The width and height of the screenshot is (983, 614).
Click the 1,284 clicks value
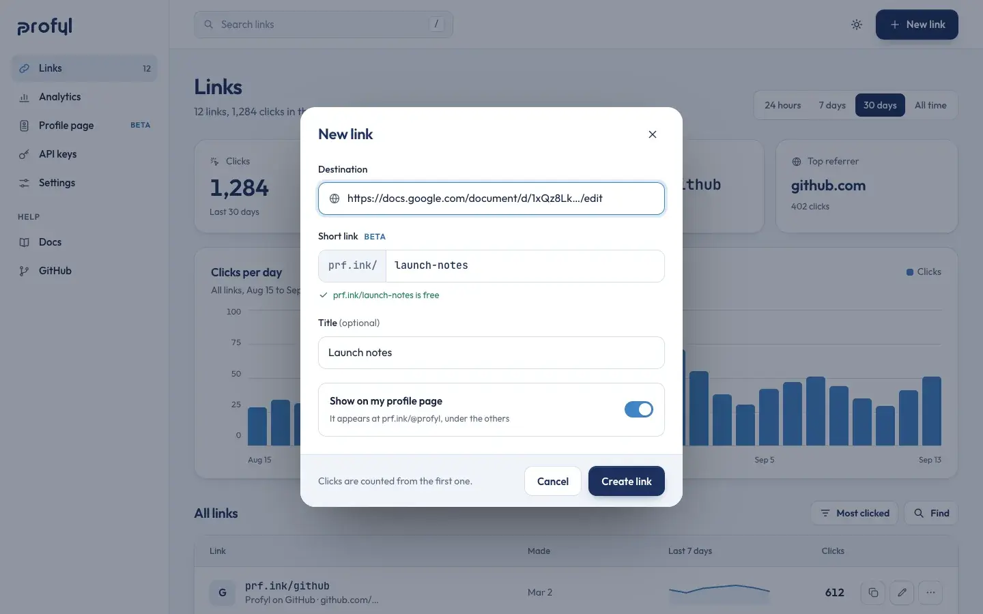coord(240,188)
